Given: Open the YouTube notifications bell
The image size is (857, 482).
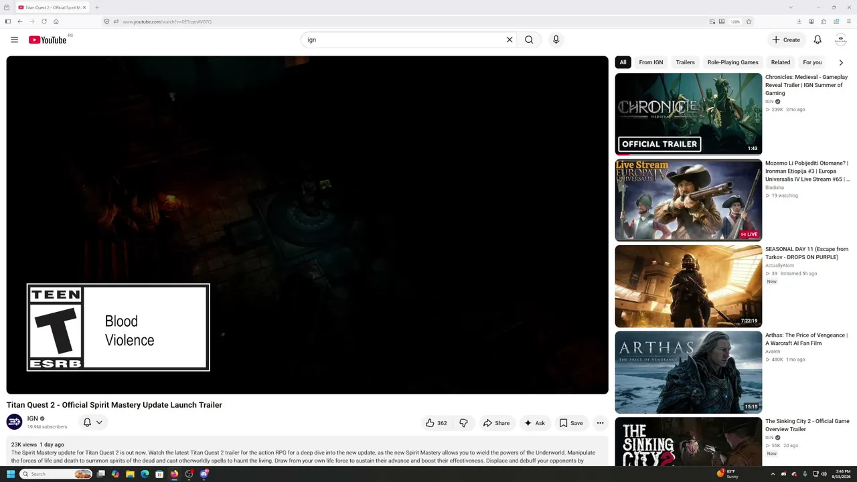Looking at the screenshot, I should pyautogui.click(x=817, y=39).
